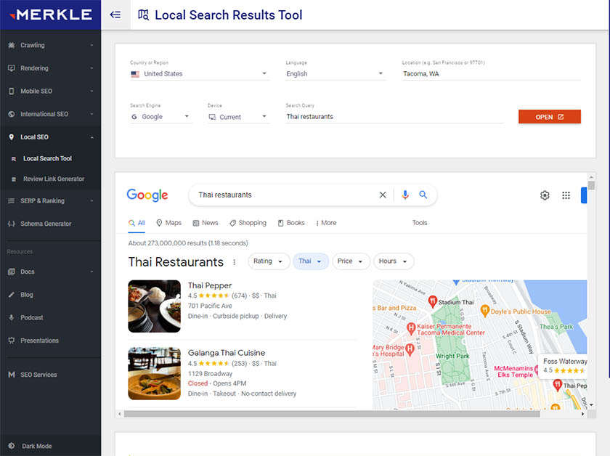Open the Galanga Thai Cuisine listing
Image resolution: width=610 pixels, height=456 pixels.
(227, 353)
